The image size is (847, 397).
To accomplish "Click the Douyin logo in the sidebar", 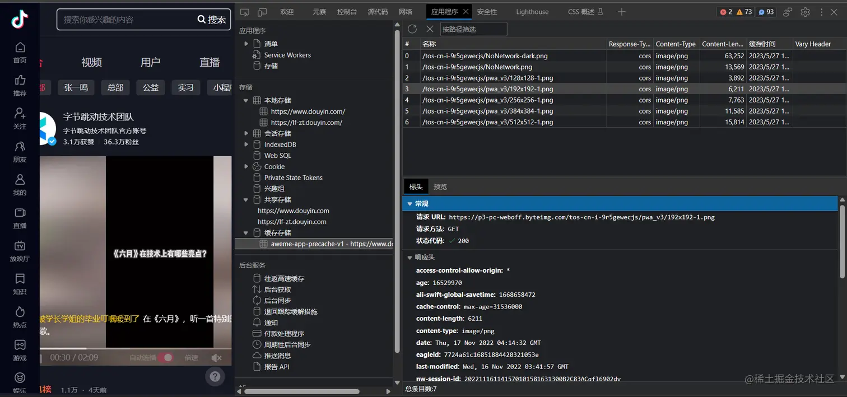I will (20, 20).
